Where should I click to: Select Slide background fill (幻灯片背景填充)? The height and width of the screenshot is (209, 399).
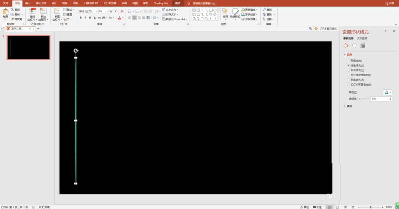[359, 85]
